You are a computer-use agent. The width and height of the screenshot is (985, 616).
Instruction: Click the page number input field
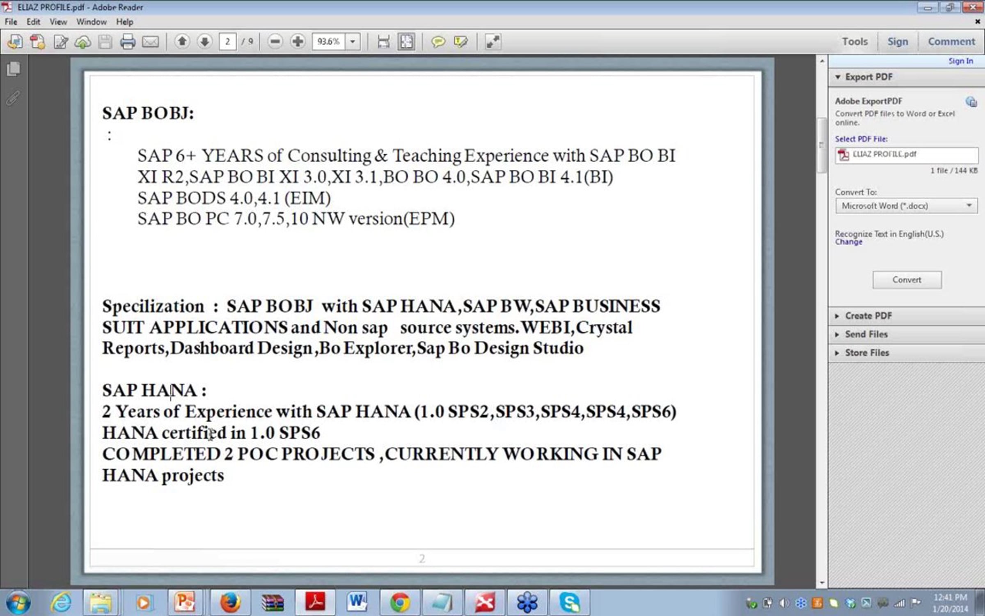click(x=227, y=41)
